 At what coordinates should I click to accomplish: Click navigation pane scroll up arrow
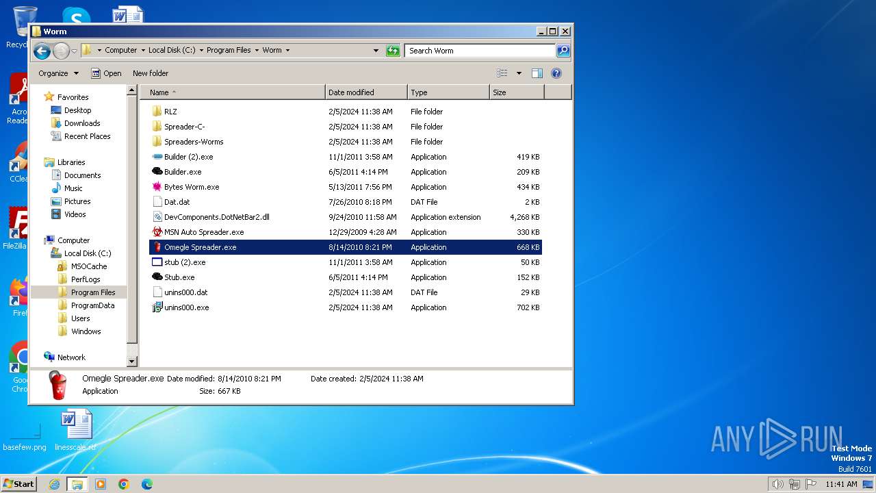(x=133, y=90)
